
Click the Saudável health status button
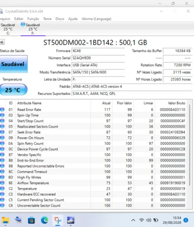13,64
